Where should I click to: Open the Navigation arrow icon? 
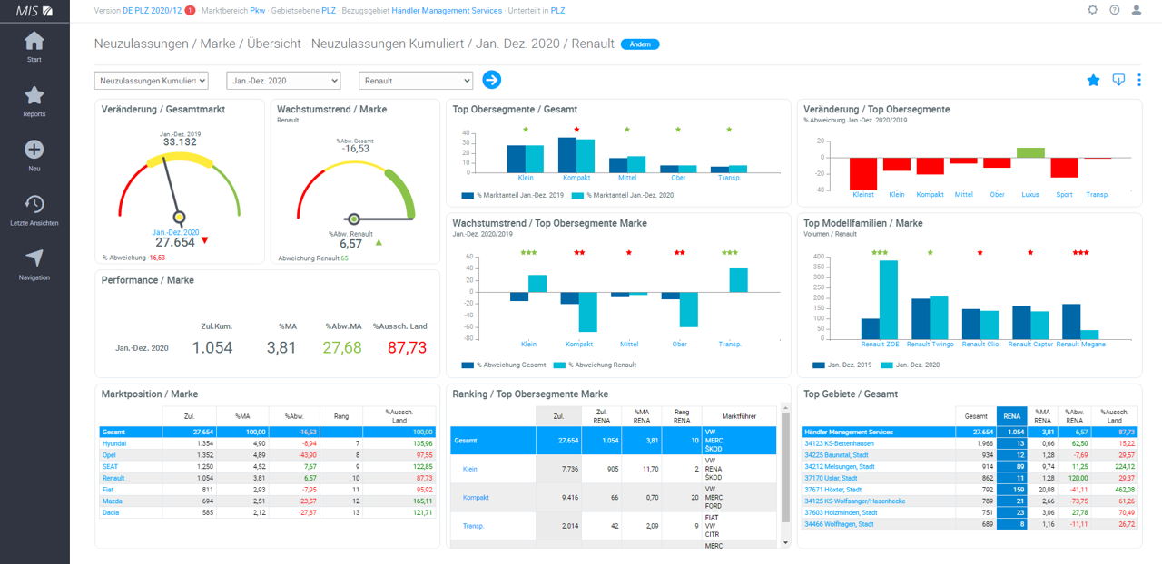pos(34,258)
